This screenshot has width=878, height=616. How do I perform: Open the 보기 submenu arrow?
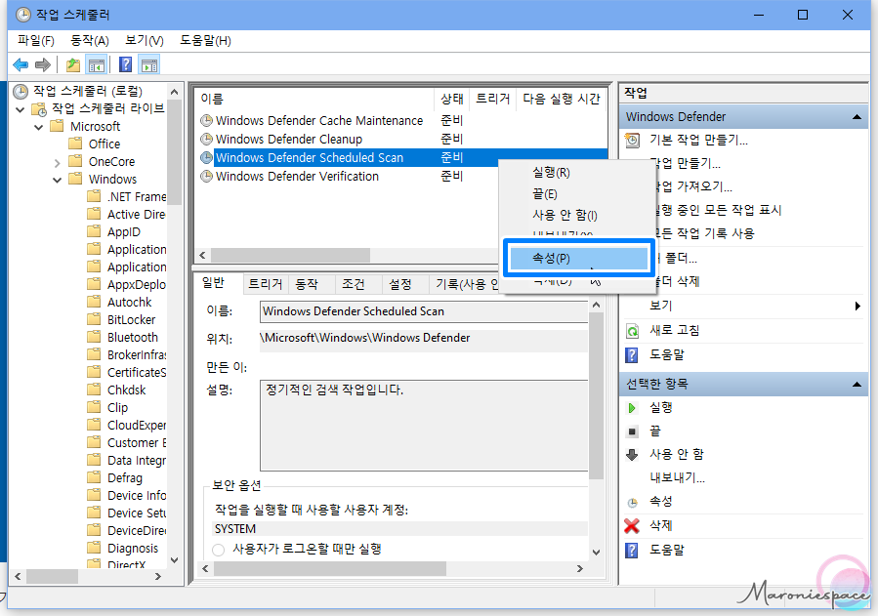(857, 306)
